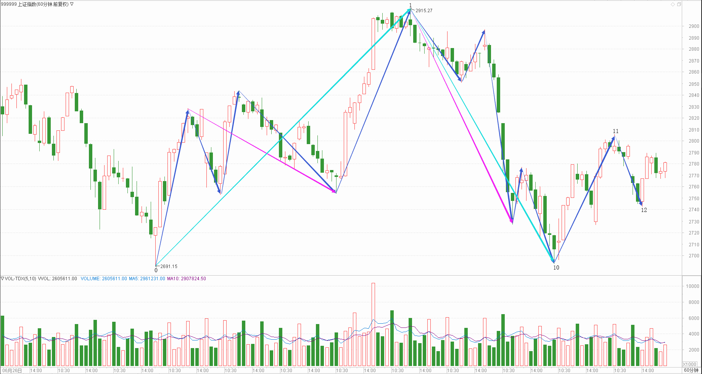The image size is (702, 374).
Task: Open the 60分钟 period selector
Action: pos(691,370)
